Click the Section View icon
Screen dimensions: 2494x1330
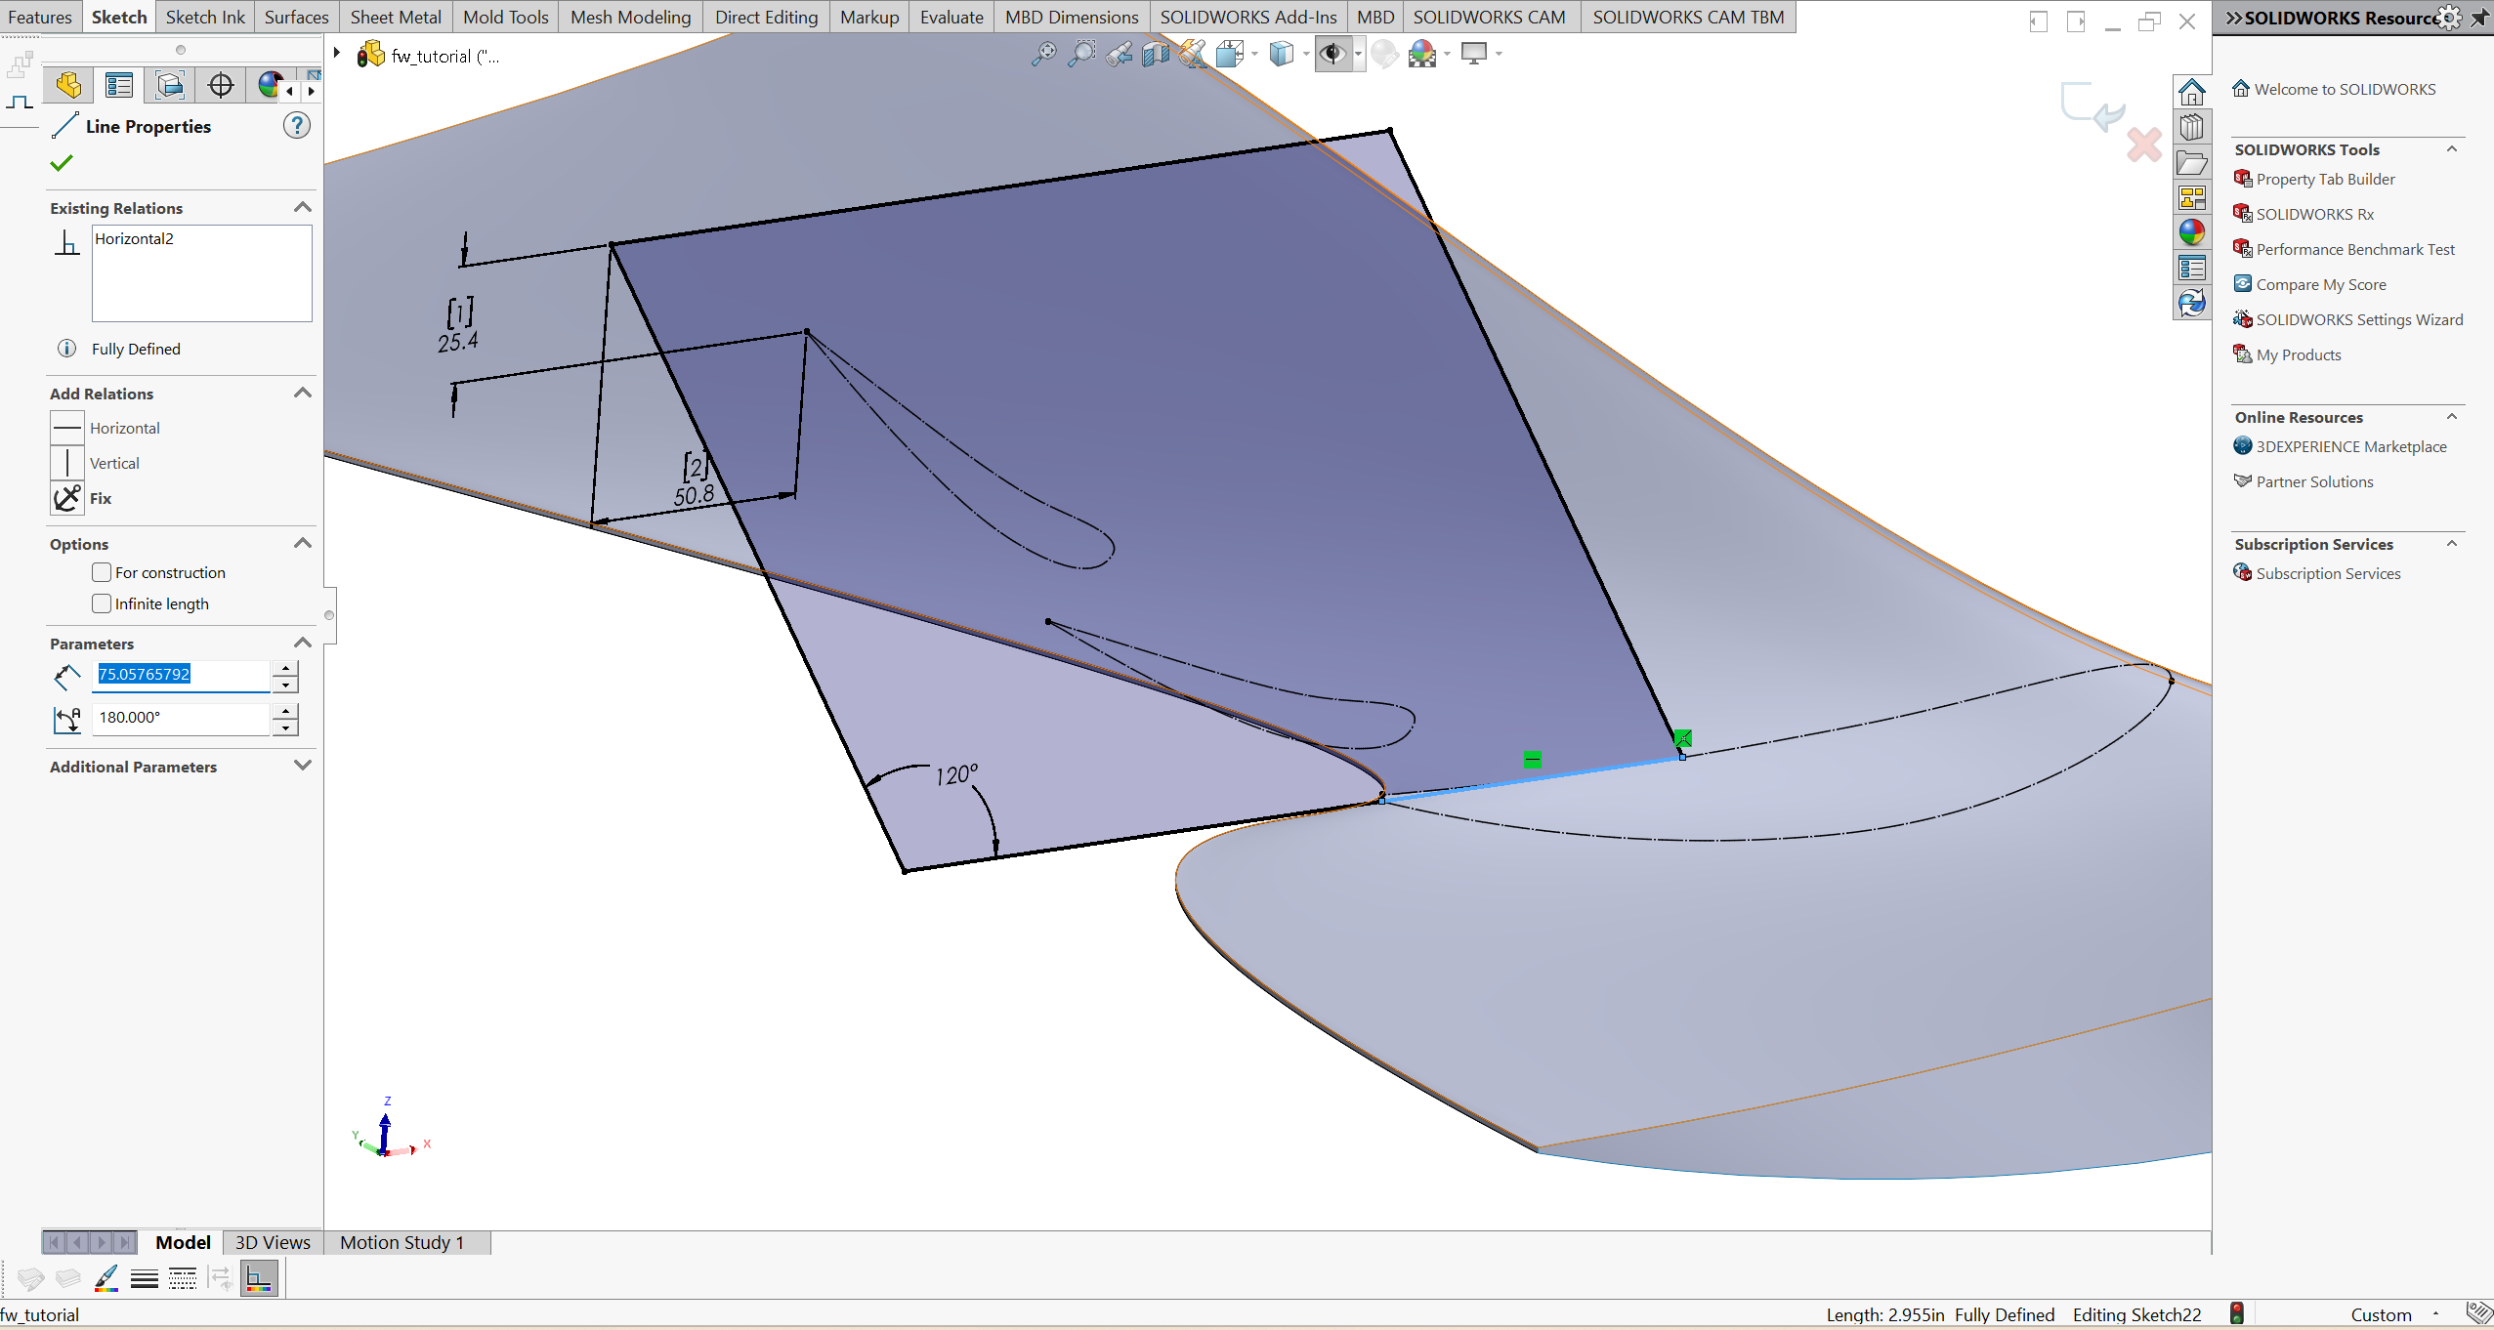[1156, 54]
